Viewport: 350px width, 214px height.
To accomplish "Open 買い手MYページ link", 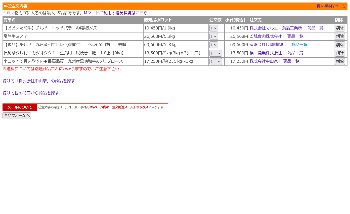I will click(331, 6).
